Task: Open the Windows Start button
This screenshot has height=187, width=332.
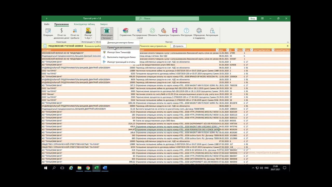Action: point(46,168)
